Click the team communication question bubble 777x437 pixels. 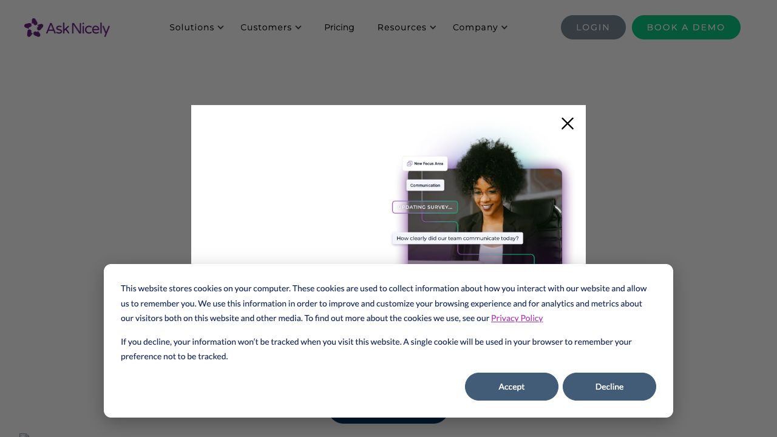point(458,239)
